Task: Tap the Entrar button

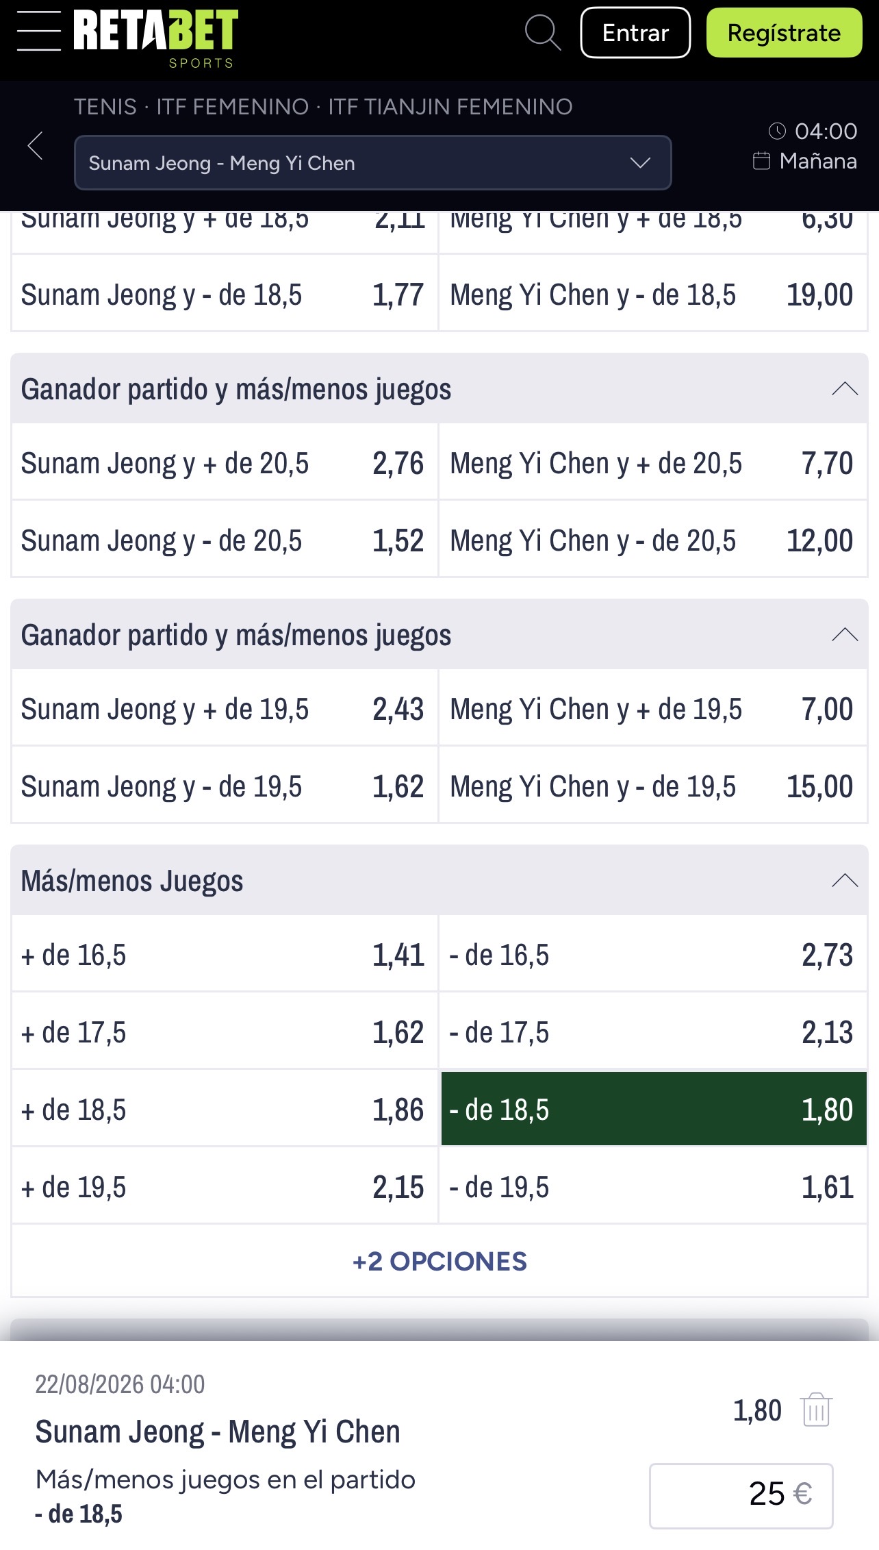Action: 635,33
